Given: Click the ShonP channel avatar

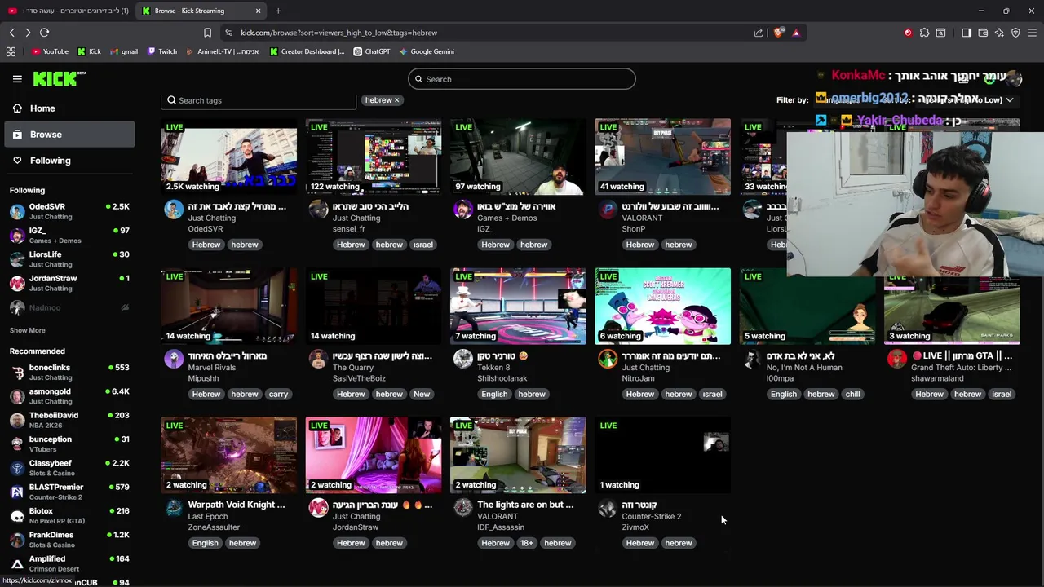Looking at the screenshot, I should pyautogui.click(x=608, y=210).
